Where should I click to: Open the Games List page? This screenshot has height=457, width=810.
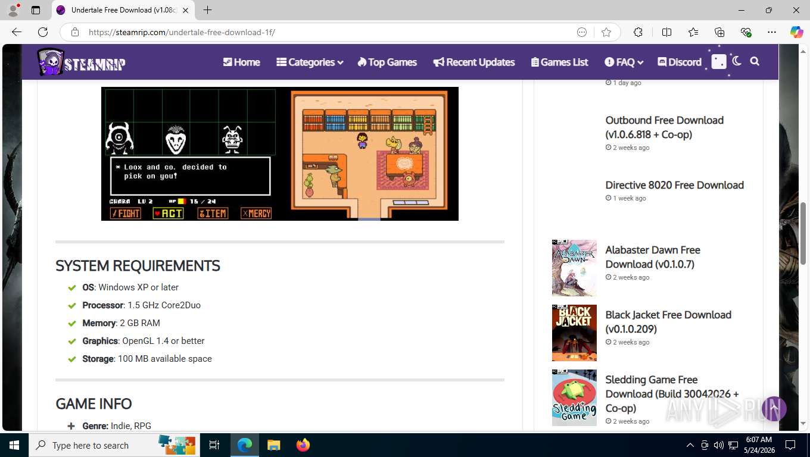click(560, 62)
